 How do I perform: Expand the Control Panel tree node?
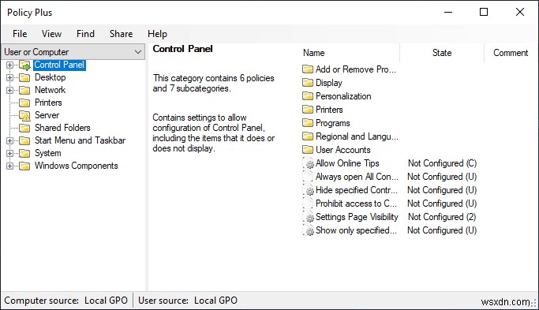click(10, 65)
